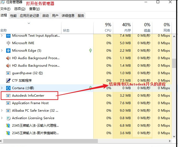Select the CTF 加载程序 row

[86, 81]
